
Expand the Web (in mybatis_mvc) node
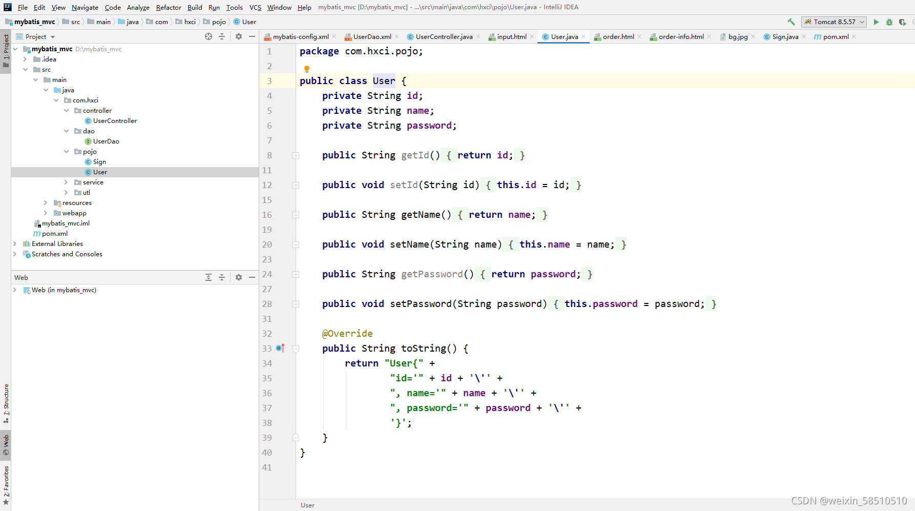pyautogui.click(x=14, y=290)
